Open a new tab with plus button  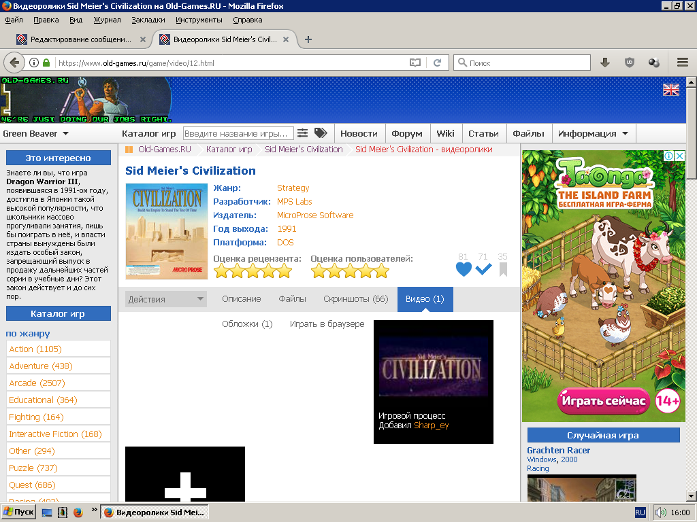pos(308,39)
